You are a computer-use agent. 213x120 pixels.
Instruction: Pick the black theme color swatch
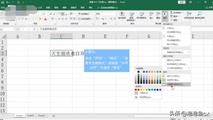[138, 72]
